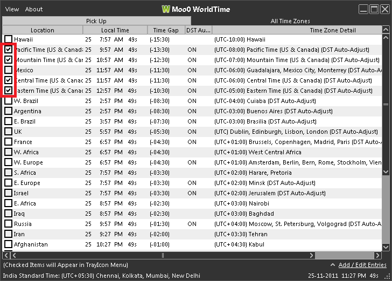392x281 pixels.
Task: Uncheck the Eastern Time checkbox
Action: (x=8, y=91)
